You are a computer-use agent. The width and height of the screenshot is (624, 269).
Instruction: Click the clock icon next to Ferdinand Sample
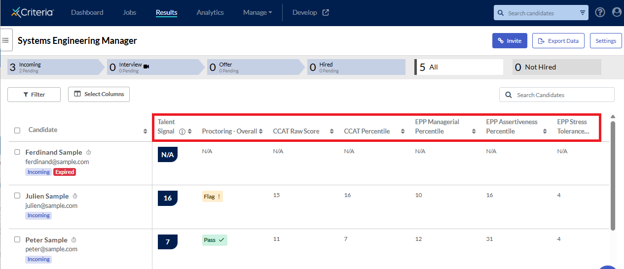pyautogui.click(x=88, y=152)
